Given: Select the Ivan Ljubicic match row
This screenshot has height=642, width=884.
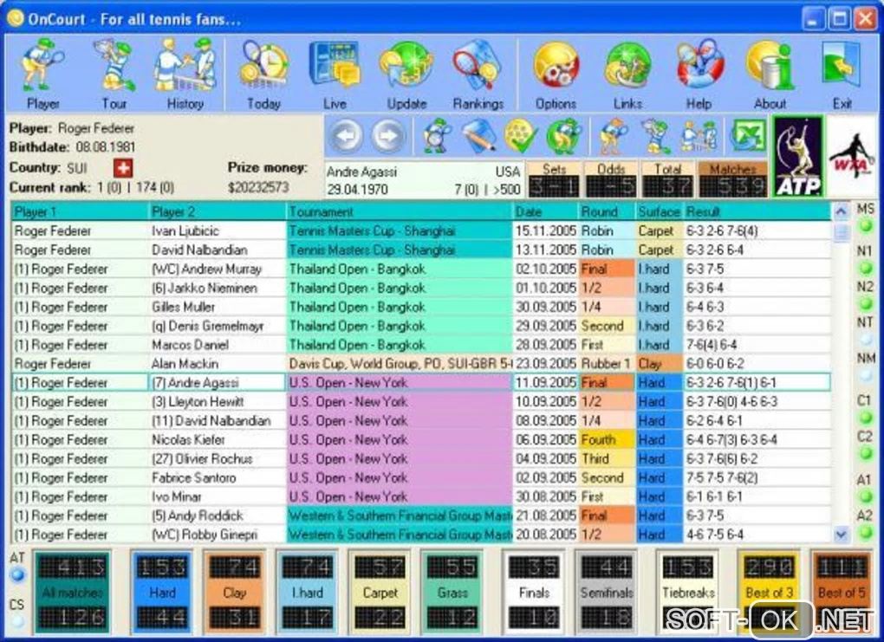Looking at the screenshot, I should [x=421, y=231].
